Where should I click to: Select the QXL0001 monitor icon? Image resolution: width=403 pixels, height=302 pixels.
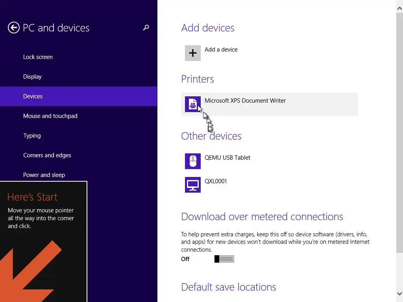coord(193,185)
